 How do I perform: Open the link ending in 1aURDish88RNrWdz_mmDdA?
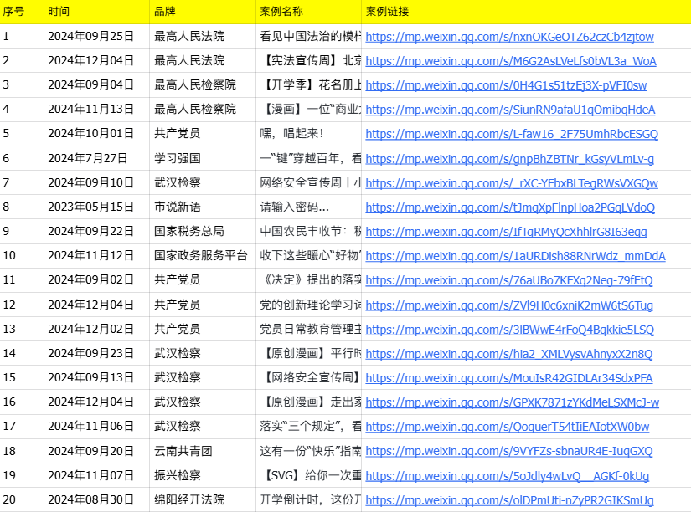tap(516, 255)
